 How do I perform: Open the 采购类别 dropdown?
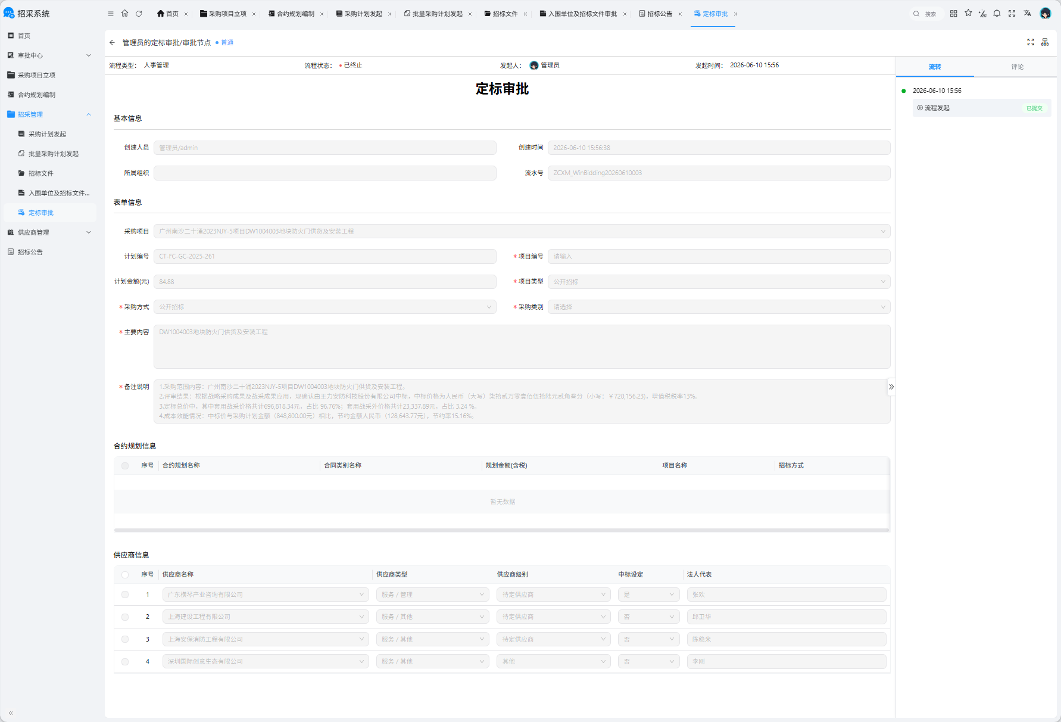click(x=719, y=307)
